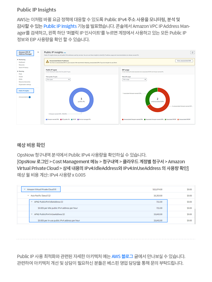Select Pools in the sidebar
This screenshot has height=282, width=212.
(x=21, y=74)
